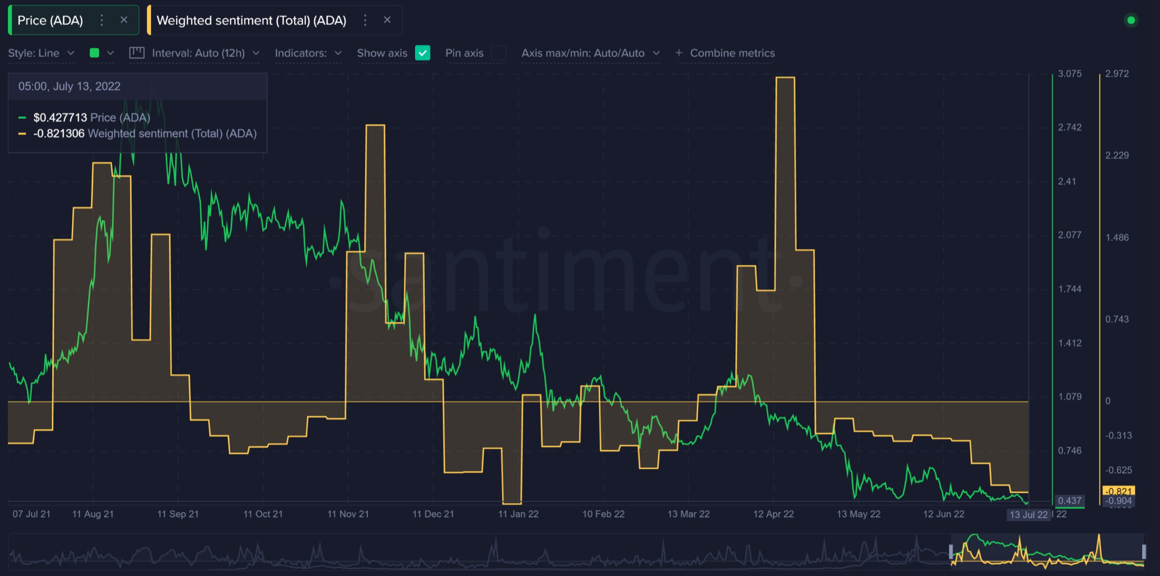
Task: Click the yellow dash beside -0.821306 in legend
Action: 22,134
